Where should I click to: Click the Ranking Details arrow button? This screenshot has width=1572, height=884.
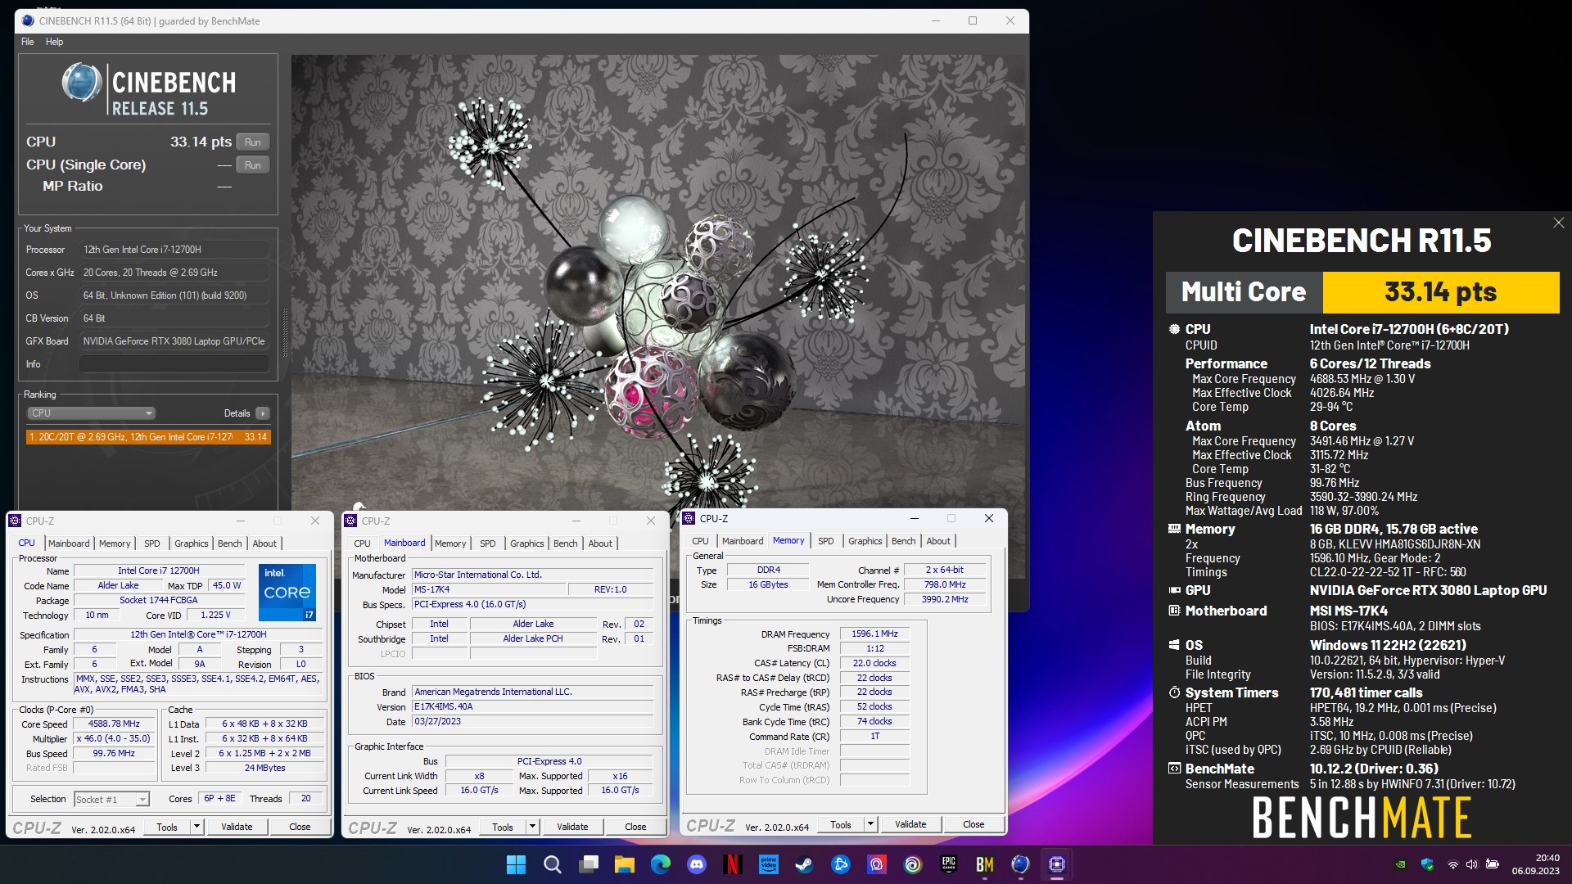pos(263,413)
